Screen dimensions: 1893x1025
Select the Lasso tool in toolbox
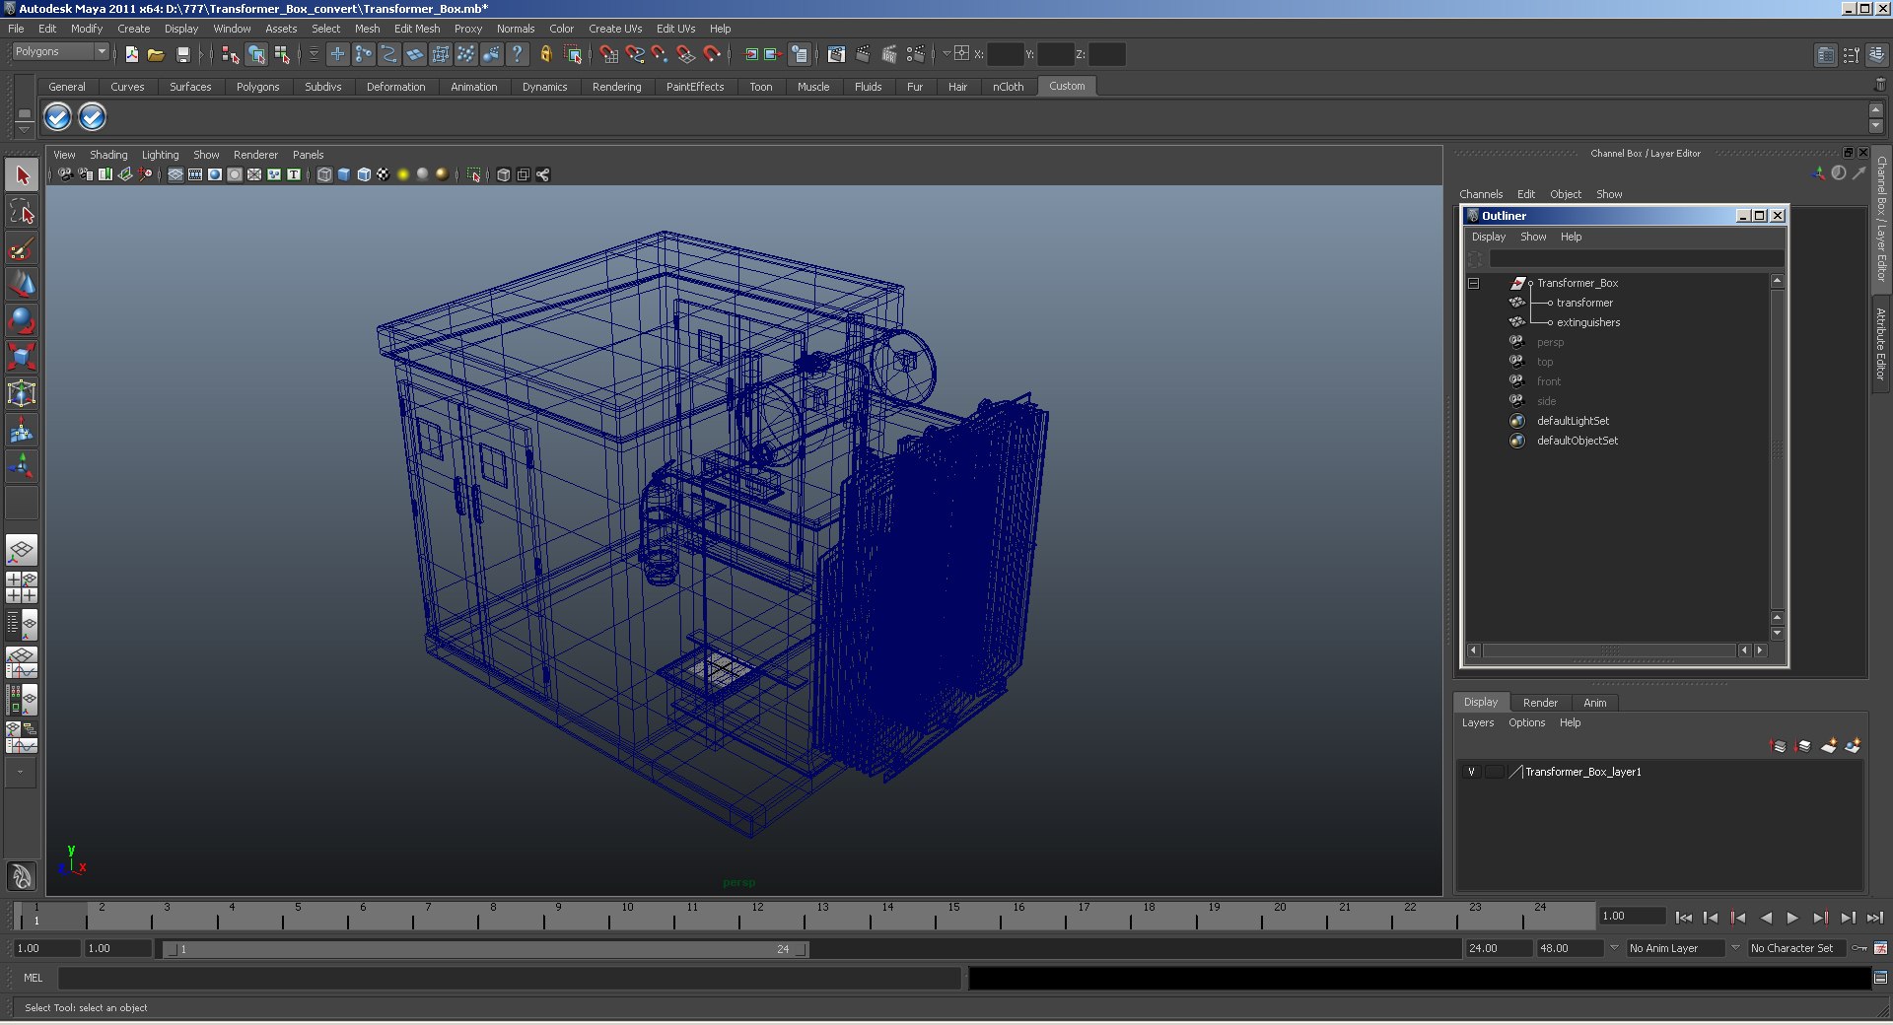coord(22,212)
